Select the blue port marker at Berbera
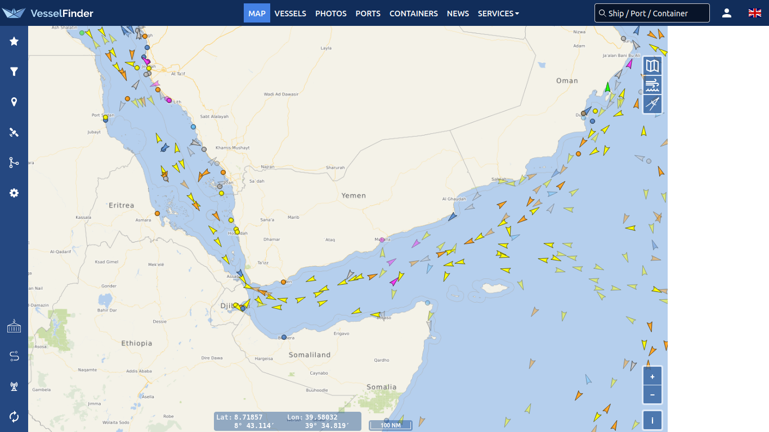Image resolution: width=769 pixels, height=432 pixels. point(284,337)
